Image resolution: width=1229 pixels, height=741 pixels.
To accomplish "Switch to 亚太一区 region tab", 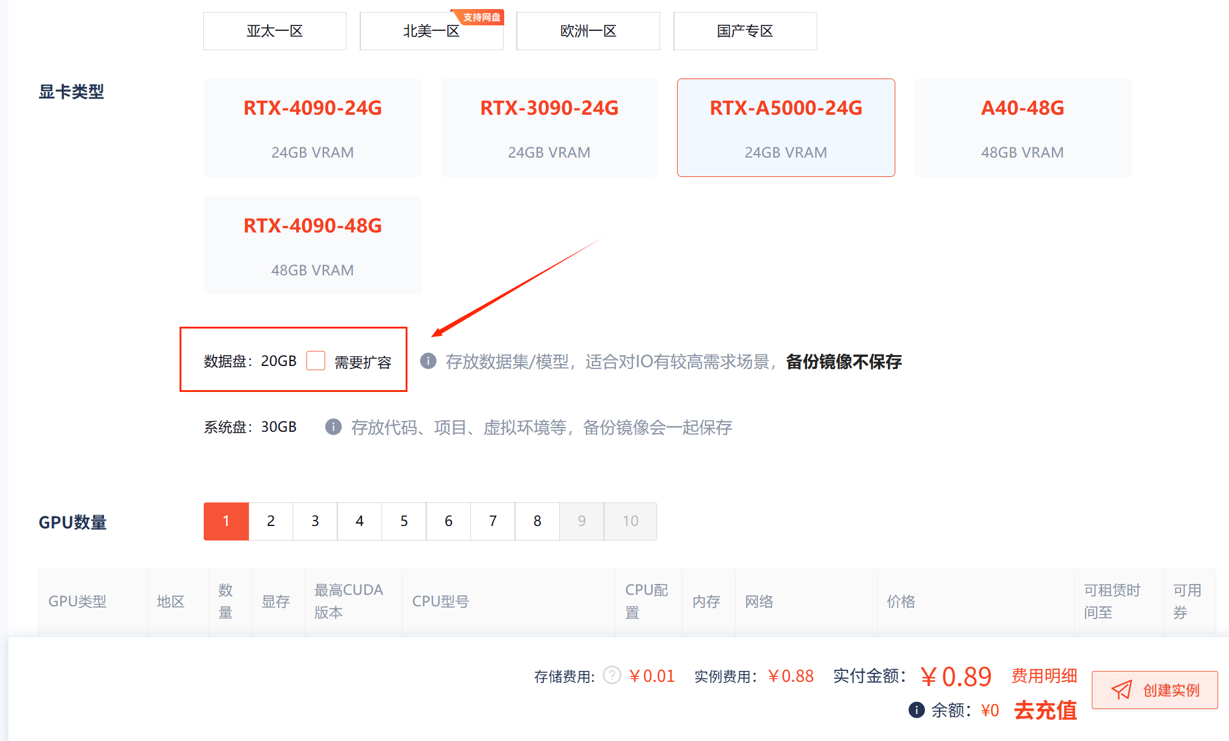I will [x=274, y=31].
